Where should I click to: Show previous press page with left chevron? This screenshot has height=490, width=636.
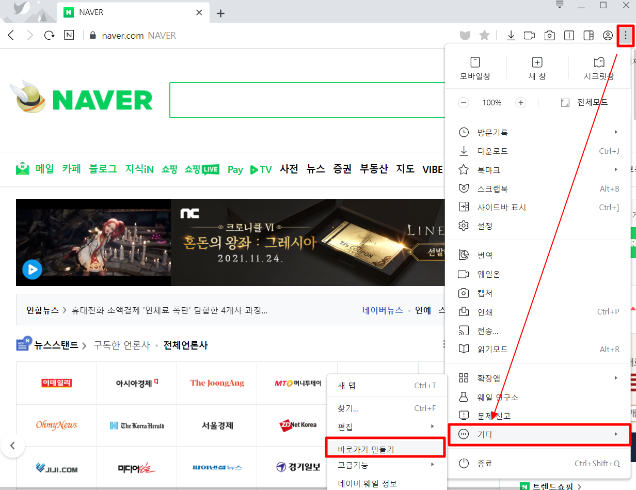[13, 446]
